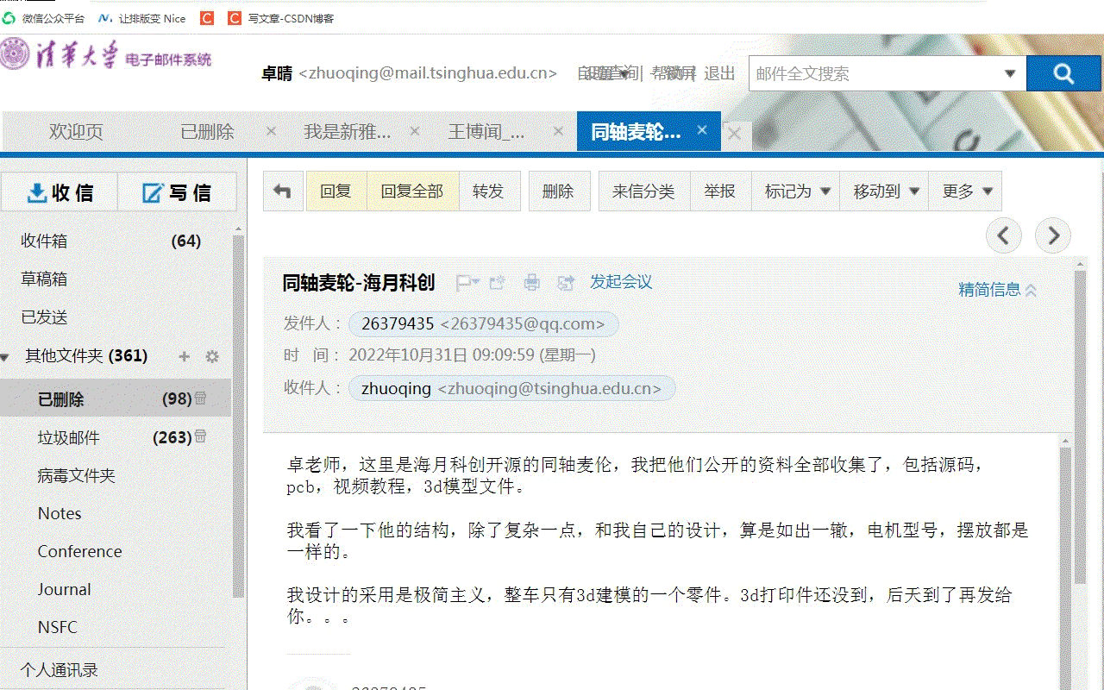Click 退出 to log out
The width and height of the screenshot is (1104, 690).
pyautogui.click(x=719, y=73)
